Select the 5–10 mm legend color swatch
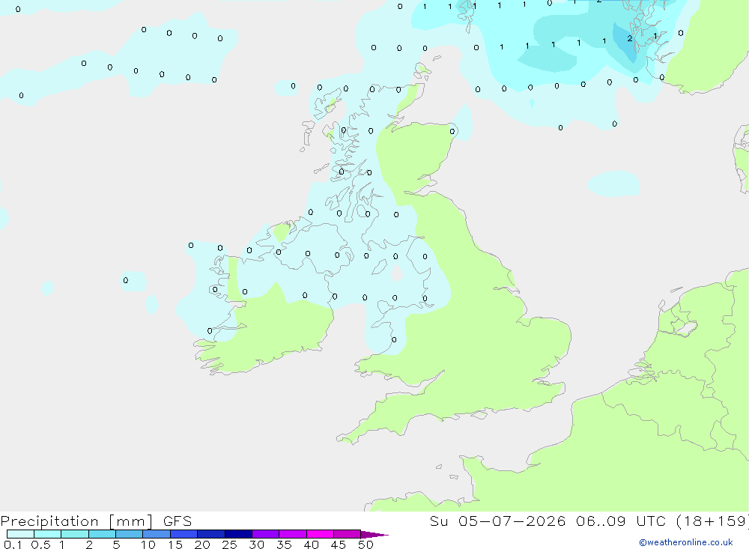The height and width of the screenshot is (549, 749). [x=130, y=534]
